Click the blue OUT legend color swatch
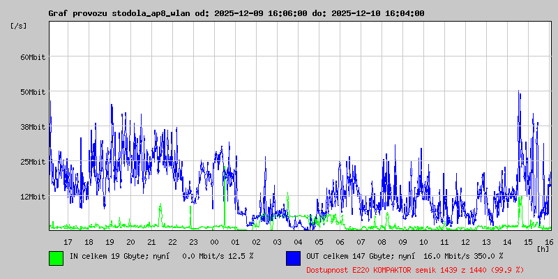This screenshot has height=279, width=558. click(293, 258)
